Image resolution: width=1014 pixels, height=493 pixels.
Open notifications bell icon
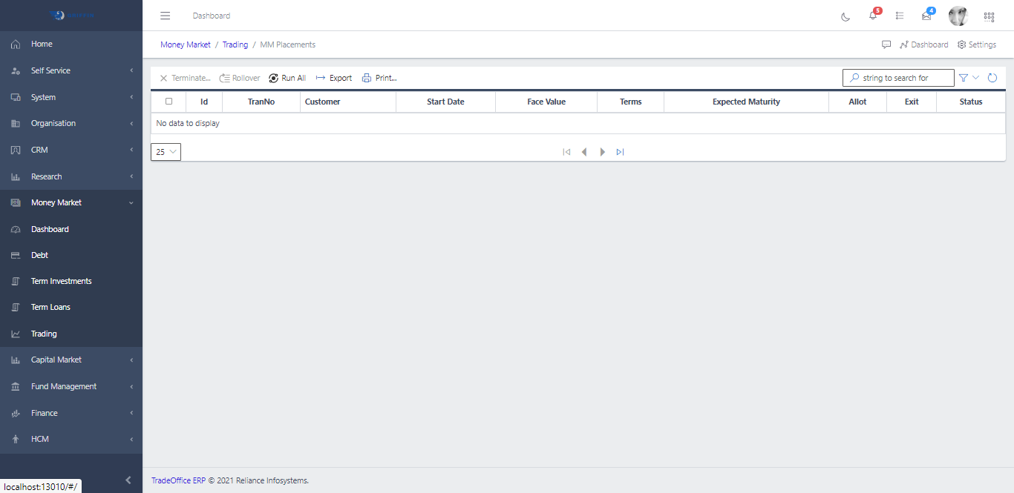click(873, 16)
